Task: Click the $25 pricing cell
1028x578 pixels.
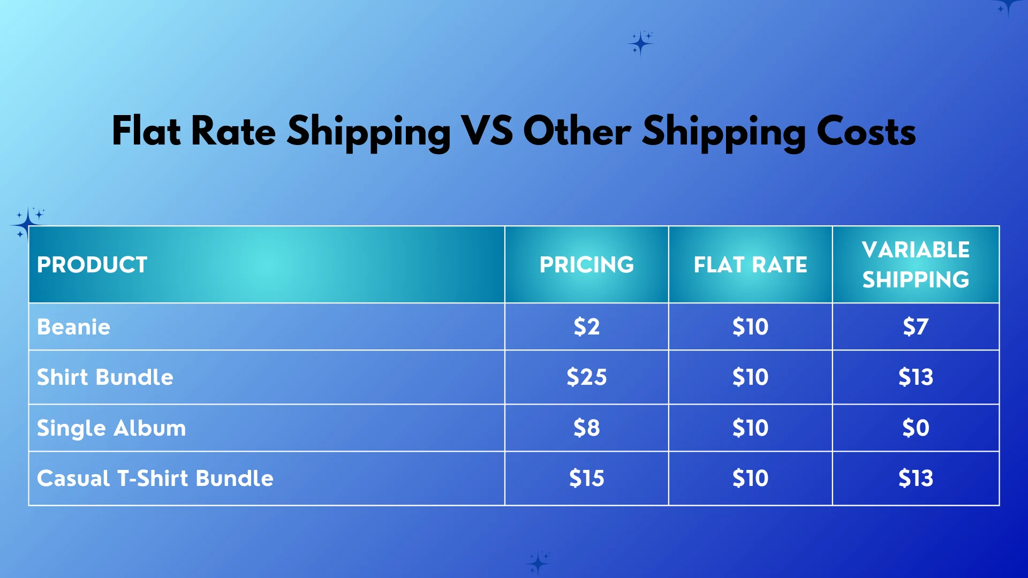Action: [586, 377]
